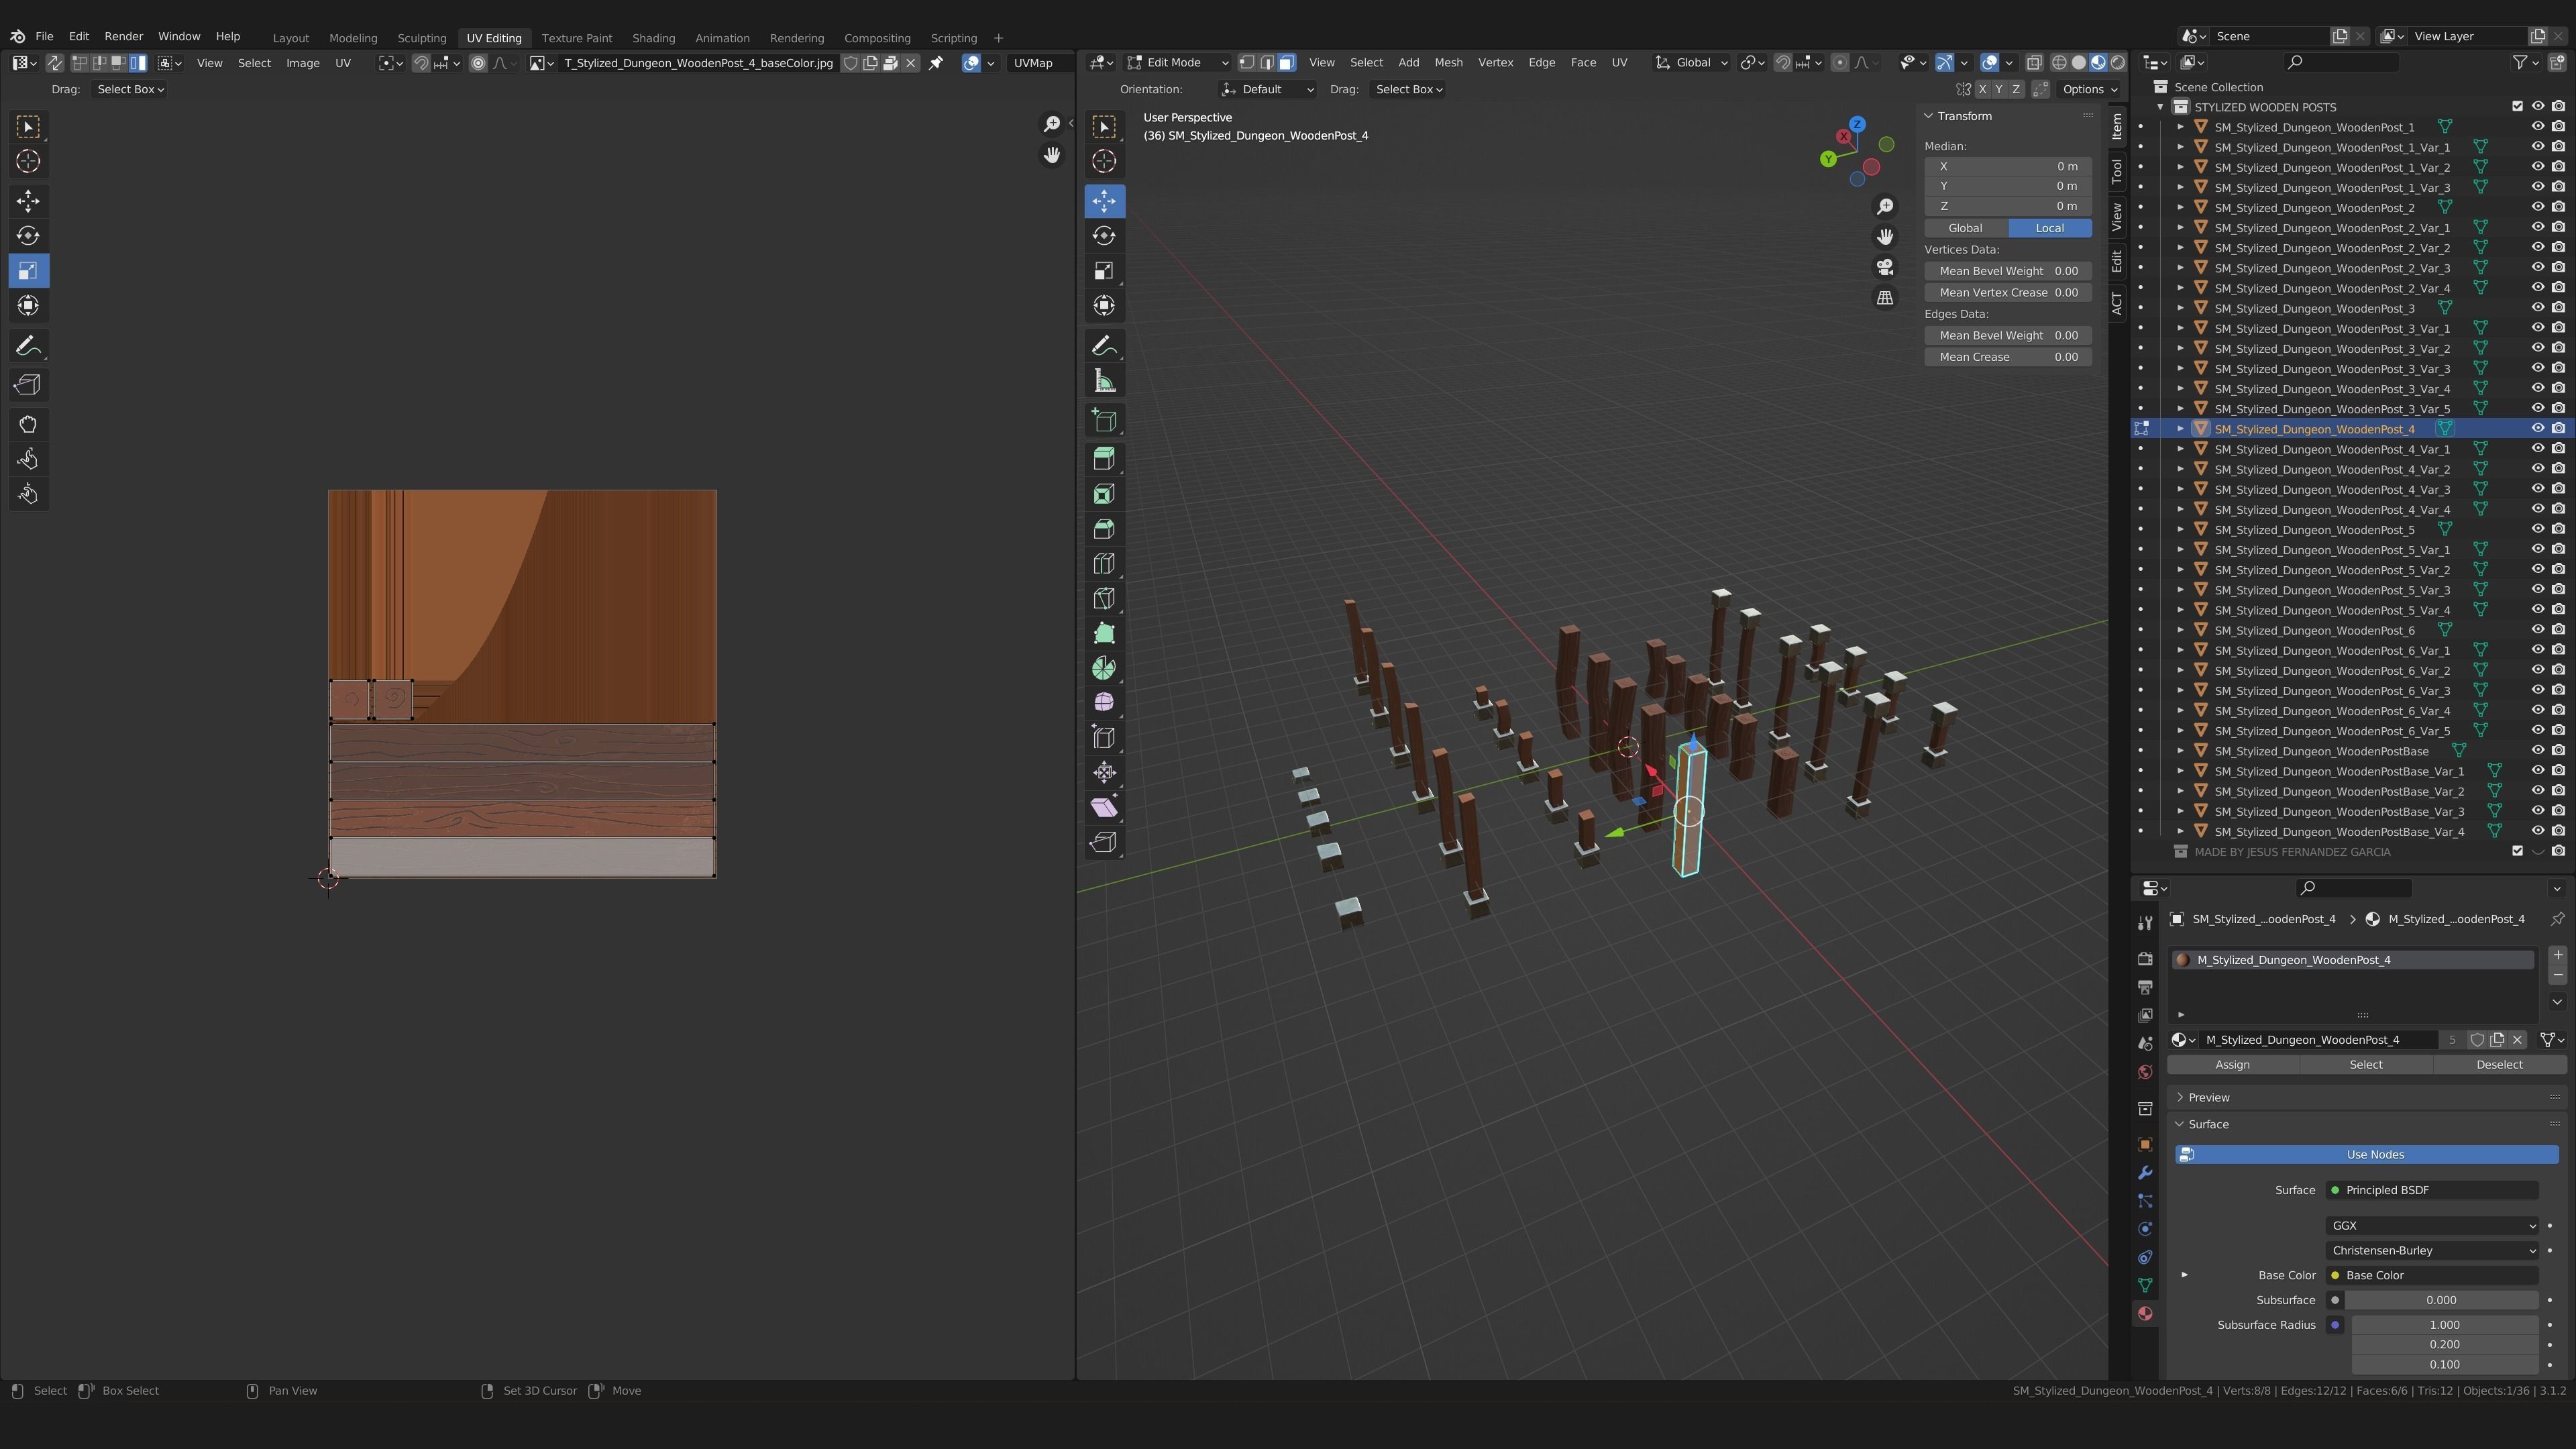
Task: Expand the Preview panel
Action: tap(2208, 1098)
